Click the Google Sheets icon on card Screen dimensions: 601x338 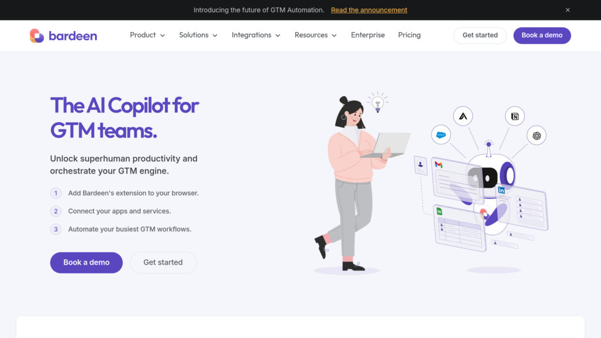pos(438,211)
